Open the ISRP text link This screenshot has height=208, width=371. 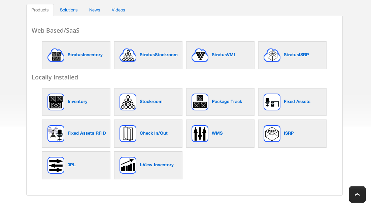point(289,133)
